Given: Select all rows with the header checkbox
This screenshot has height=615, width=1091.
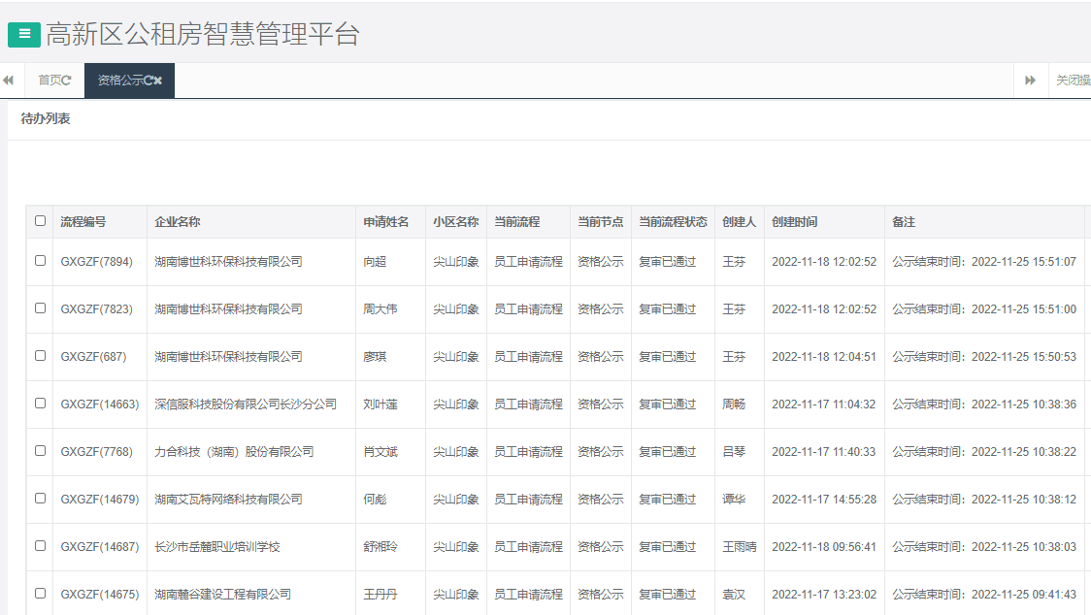Looking at the screenshot, I should click(x=40, y=221).
